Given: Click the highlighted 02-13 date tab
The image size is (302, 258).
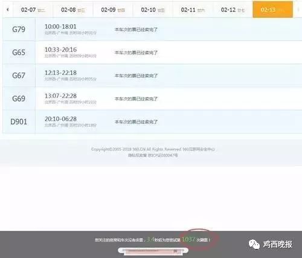Looking at the screenshot, I should tap(272, 10).
